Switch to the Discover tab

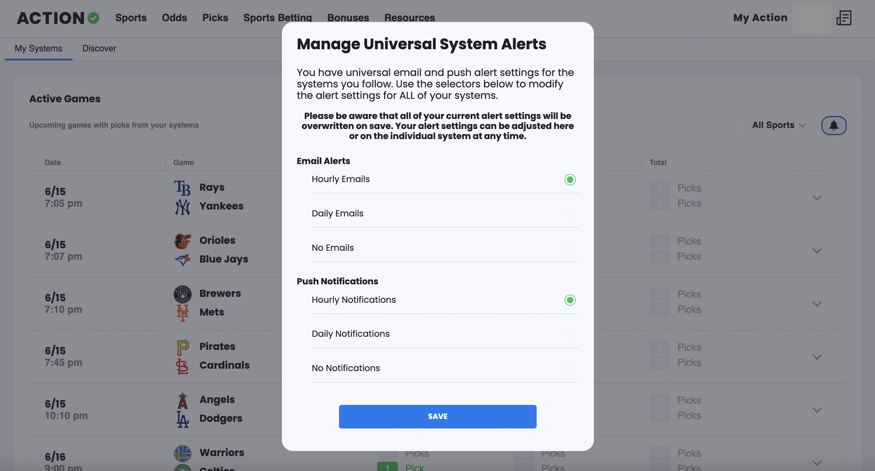coord(99,48)
